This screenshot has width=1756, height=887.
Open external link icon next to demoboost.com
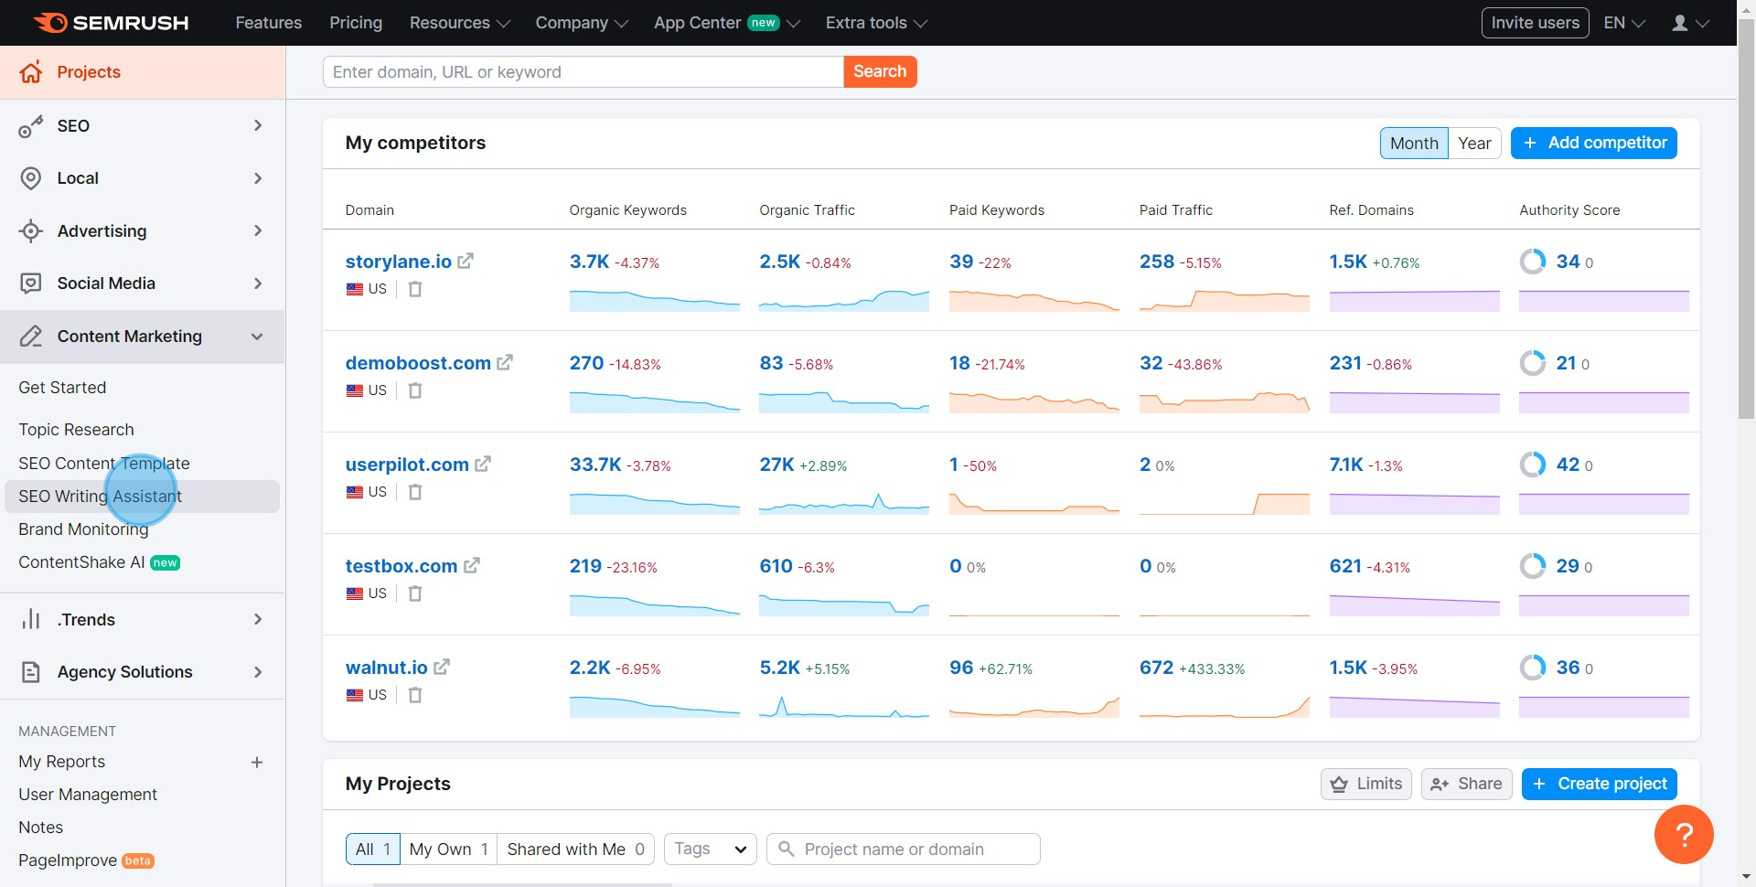pos(505,363)
